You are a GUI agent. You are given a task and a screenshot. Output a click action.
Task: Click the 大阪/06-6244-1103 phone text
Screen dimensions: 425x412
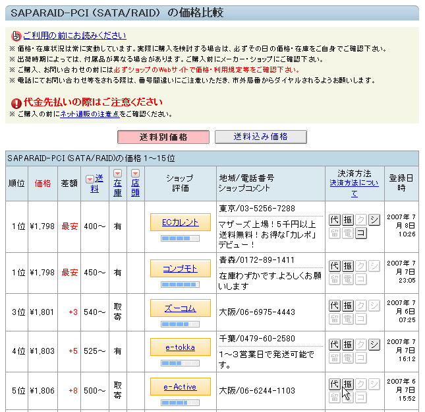[x=257, y=391]
